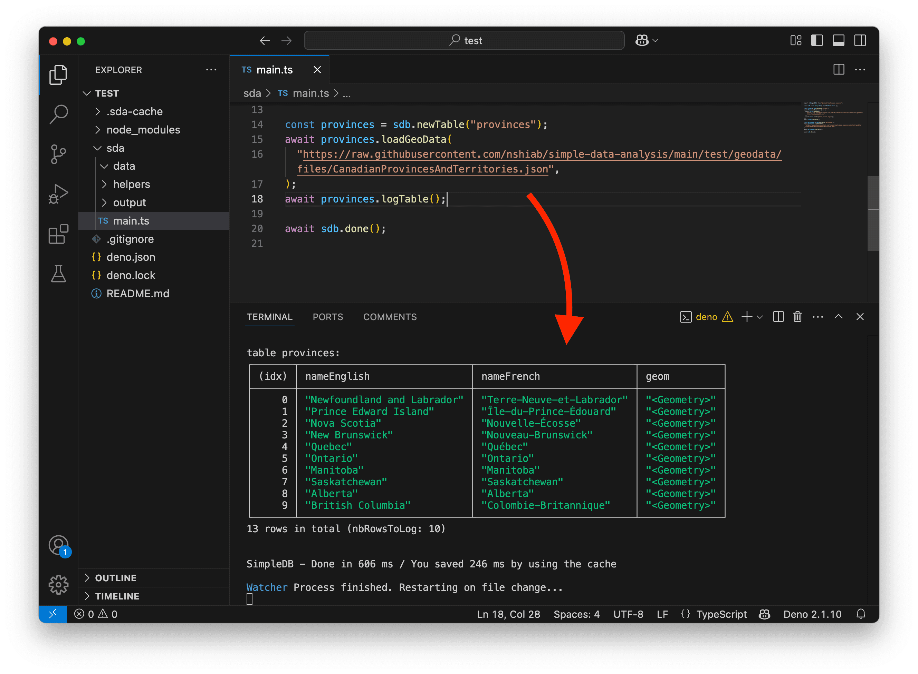Open the Testing flask view
Screen dimensions: 918x674
pyautogui.click(x=58, y=273)
